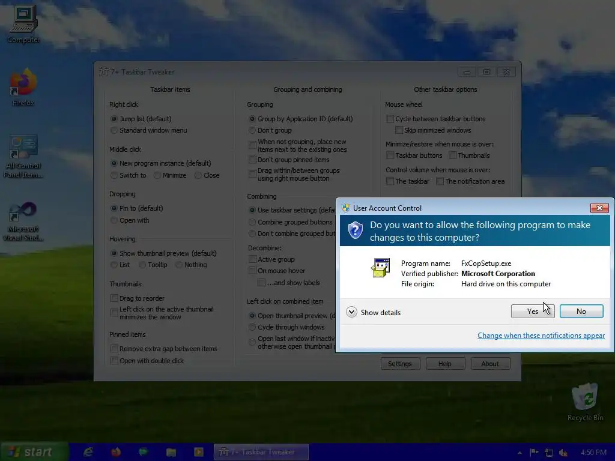Click the FxCopSetup installer icon
Image resolution: width=615 pixels, height=461 pixels.
click(x=380, y=268)
